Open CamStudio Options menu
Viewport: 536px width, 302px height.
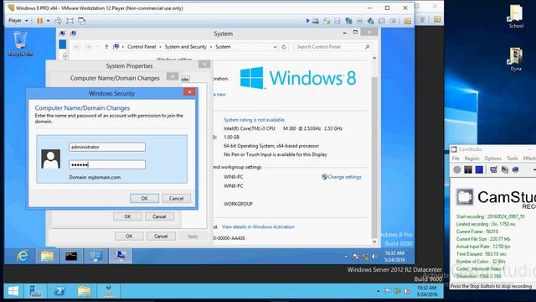(x=492, y=159)
